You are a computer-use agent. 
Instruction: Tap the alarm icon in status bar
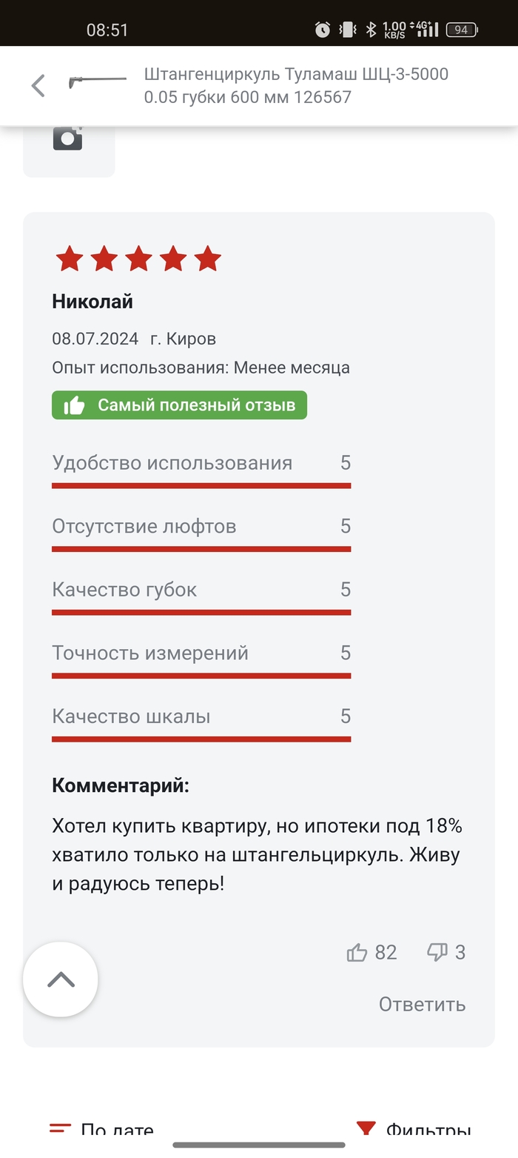coord(323,30)
